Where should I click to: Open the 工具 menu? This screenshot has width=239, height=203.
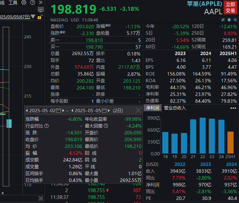point(13,3)
